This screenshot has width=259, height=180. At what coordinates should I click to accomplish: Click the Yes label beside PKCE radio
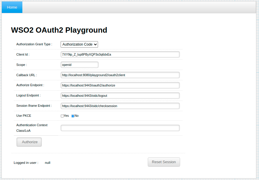point(66,116)
